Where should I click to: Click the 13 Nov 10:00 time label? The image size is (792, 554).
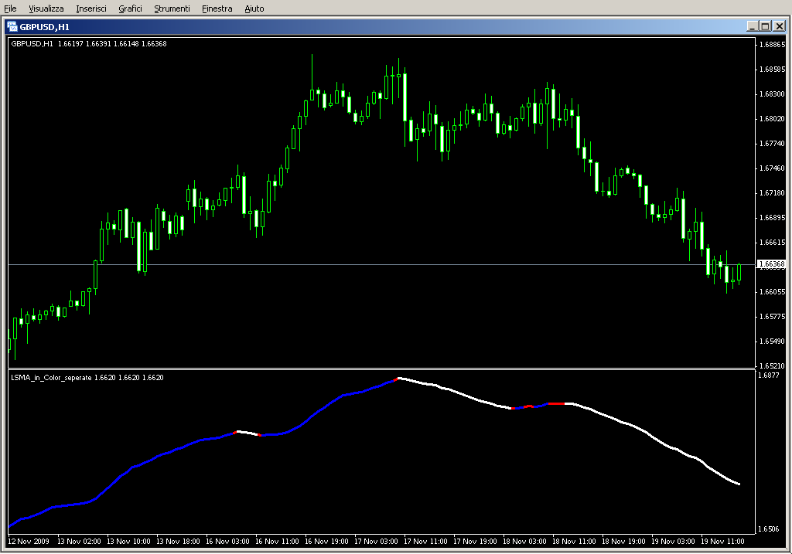tap(128, 542)
